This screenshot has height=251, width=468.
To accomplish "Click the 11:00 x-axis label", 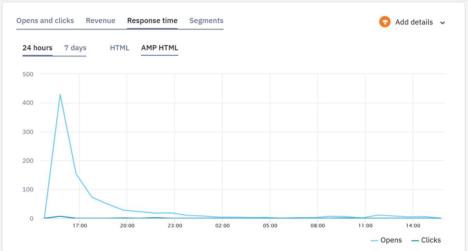I will tap(365, 225).
